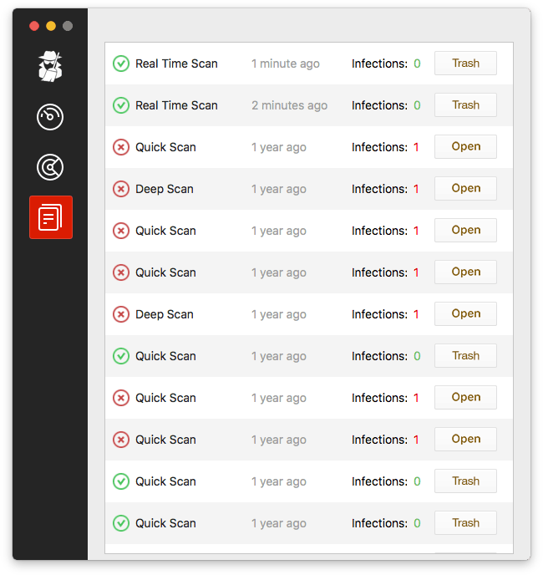Trash the Real Time Scan from 1 minute ago
Screen dimensions: 543x575
click(465, 63)
